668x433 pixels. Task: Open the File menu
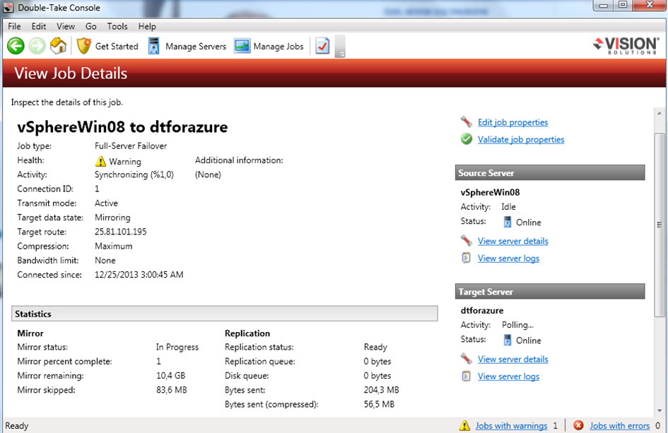coord(14,26)
